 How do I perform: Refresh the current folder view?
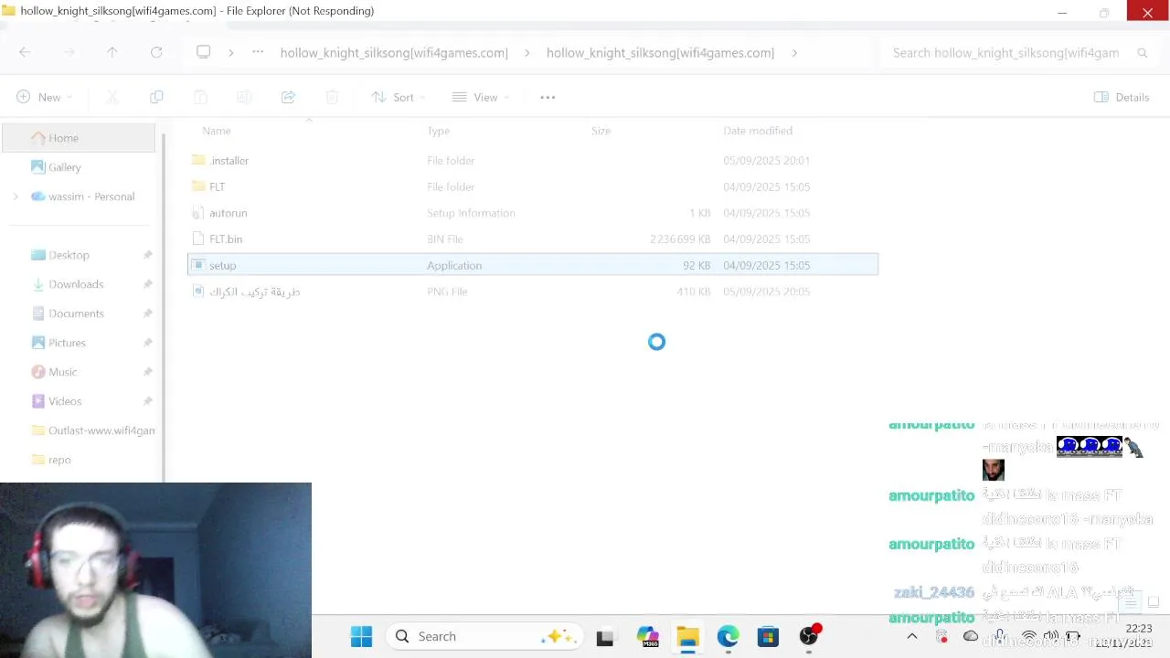coord(156,52)
